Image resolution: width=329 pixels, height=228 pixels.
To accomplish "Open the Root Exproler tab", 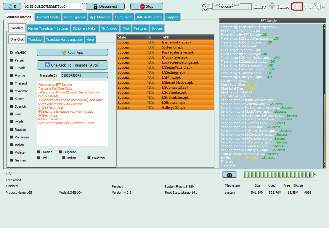I will point(75,17).
